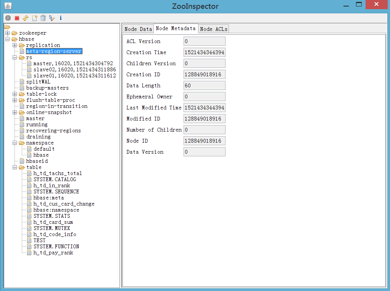Select the h_td_code_info node
The height and width of the screenshot is (291, 390).
click(x=55, y=234)
